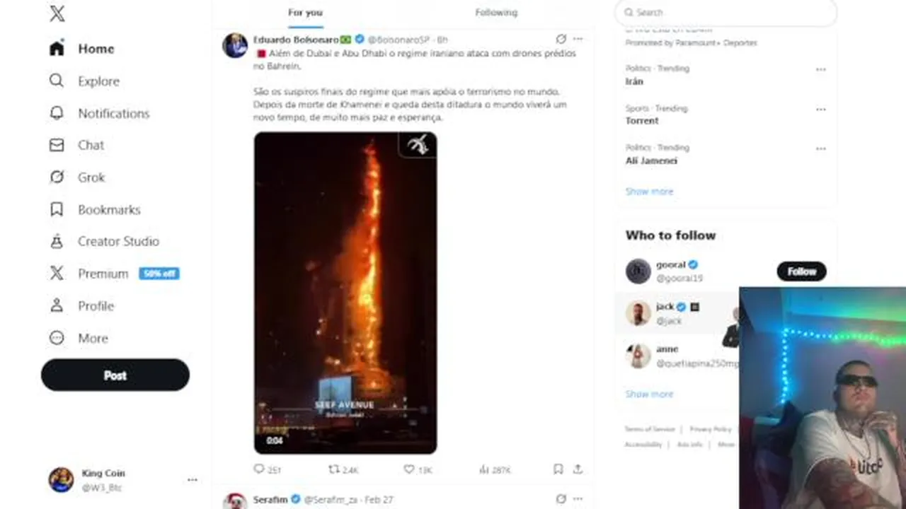Viewport: 906px width, 509px height.
Task: Click the Search input field
Action: 726,13
